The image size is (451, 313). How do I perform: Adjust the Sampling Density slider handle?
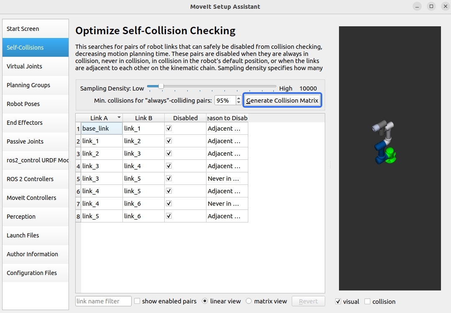coord(161,86)
